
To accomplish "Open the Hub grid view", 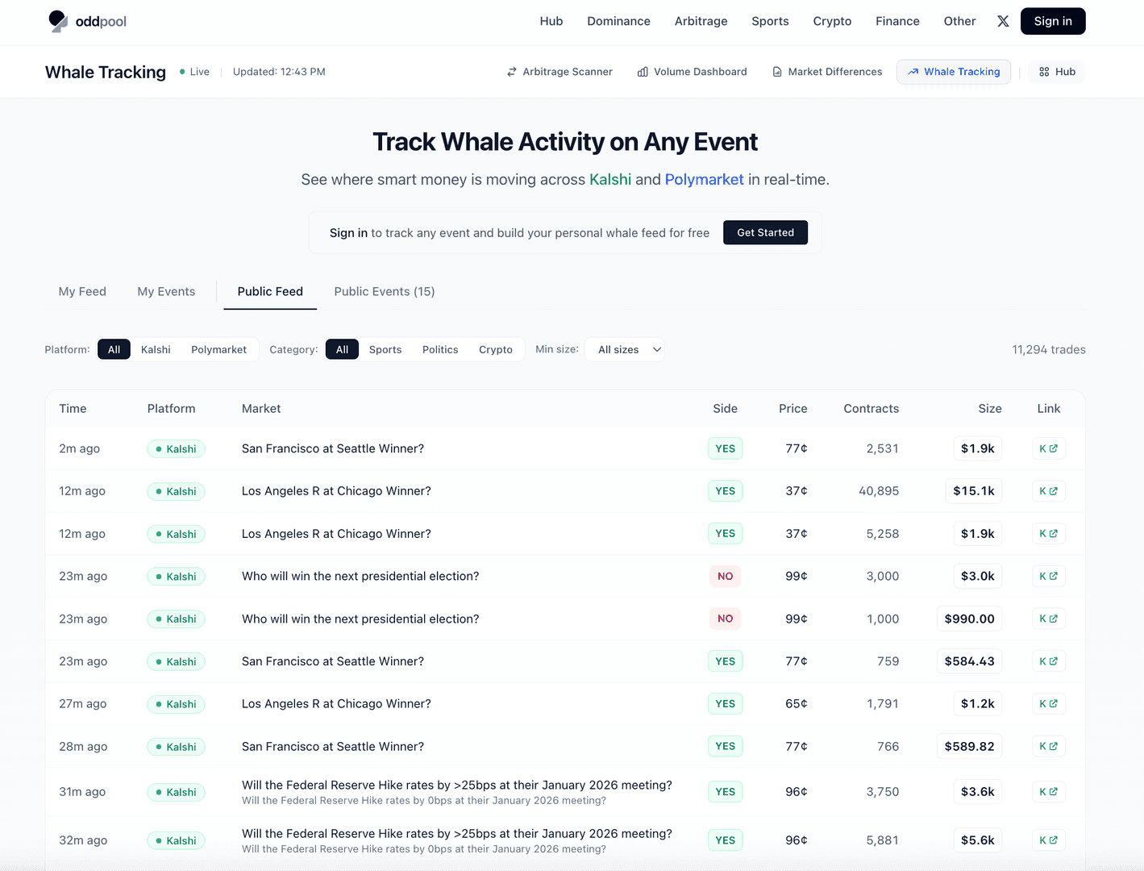I will tap(1057, 72).
